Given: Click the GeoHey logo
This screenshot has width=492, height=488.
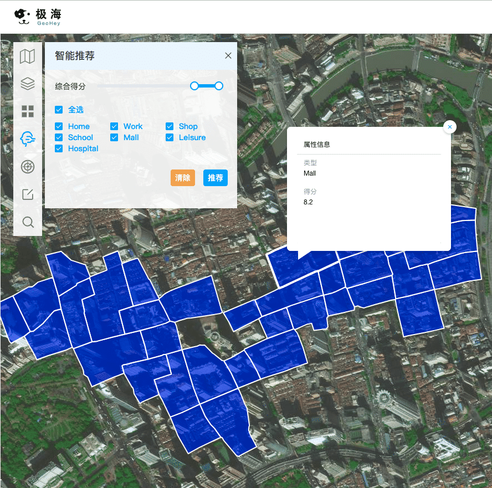Looking at the screenshot, I should pos(38,17).
